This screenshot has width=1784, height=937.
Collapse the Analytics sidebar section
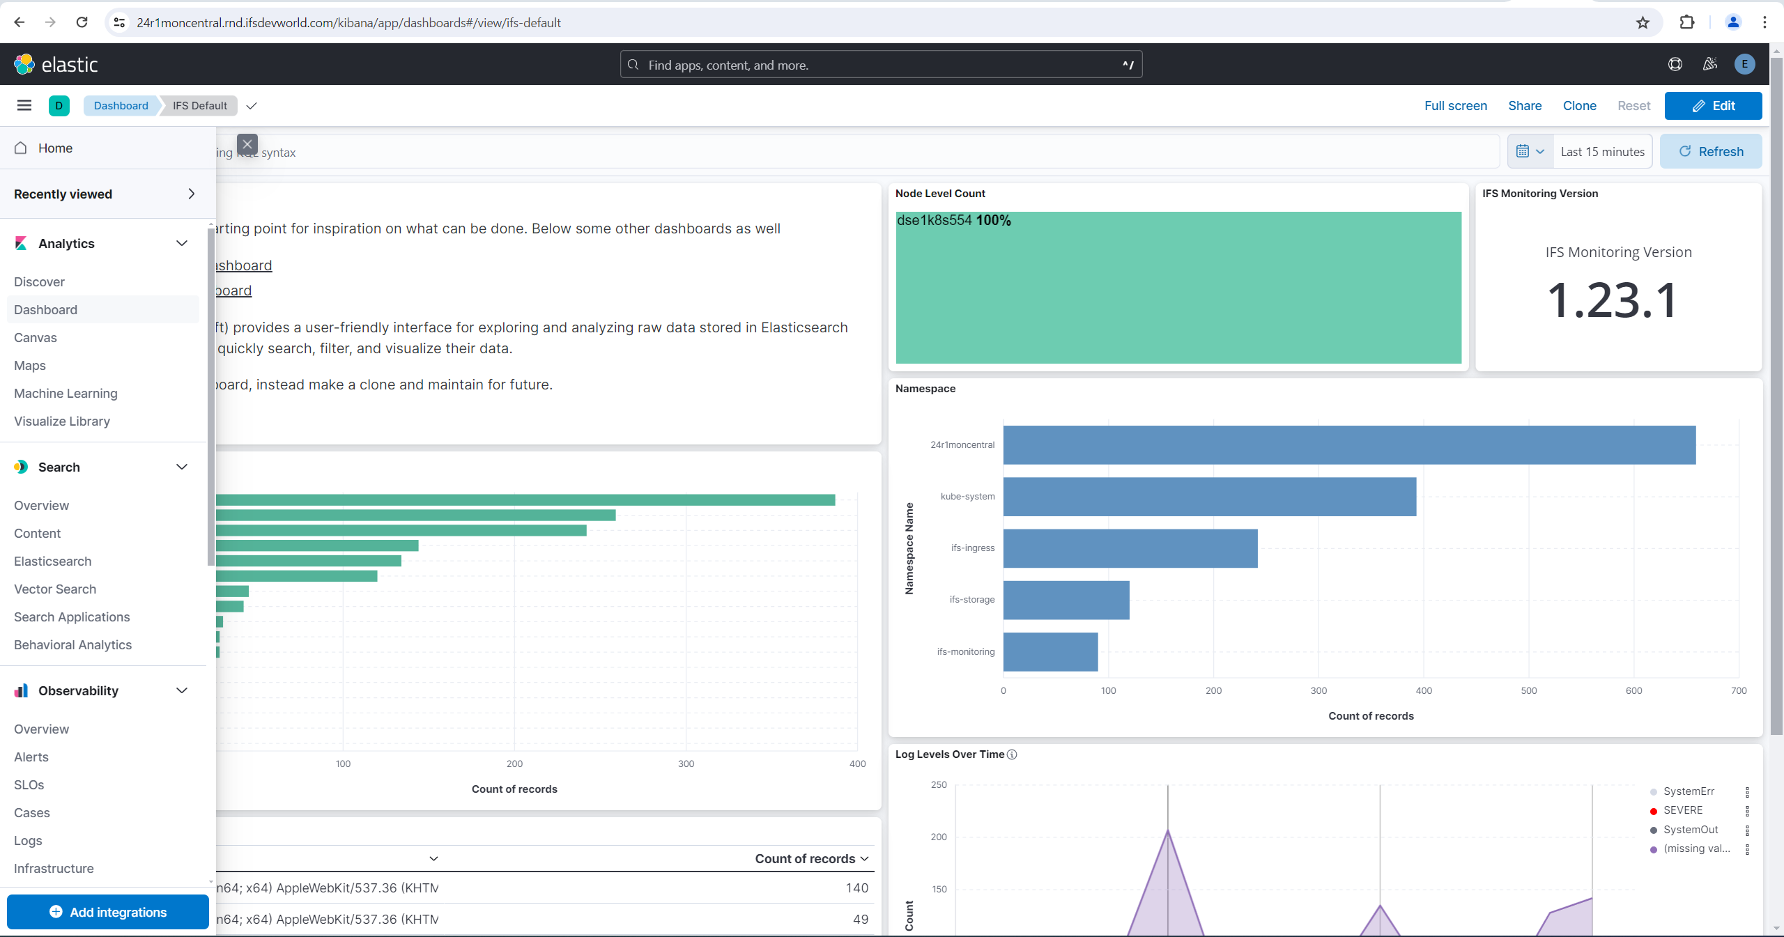tap(181, 243)
